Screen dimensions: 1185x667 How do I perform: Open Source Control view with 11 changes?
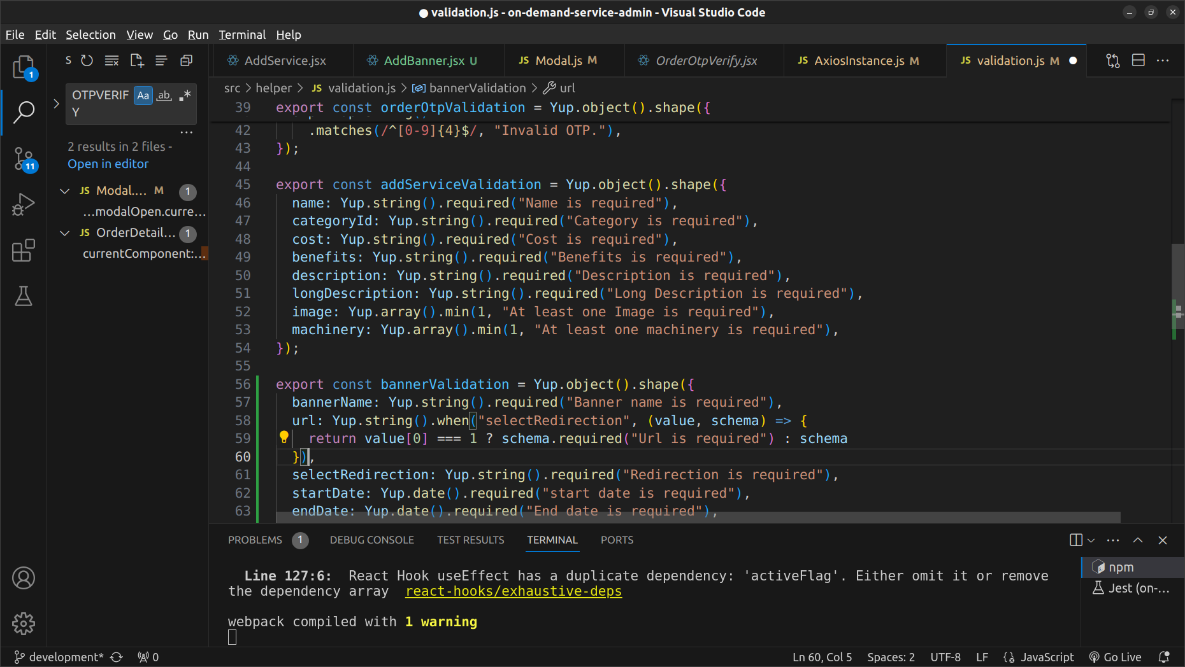pyautogui.click(x=24, y=158)
